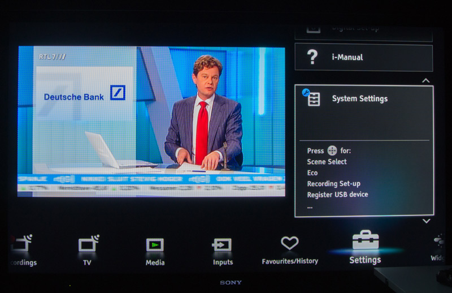Choose the Inputs label in the home menu

[x=223, y=262]
